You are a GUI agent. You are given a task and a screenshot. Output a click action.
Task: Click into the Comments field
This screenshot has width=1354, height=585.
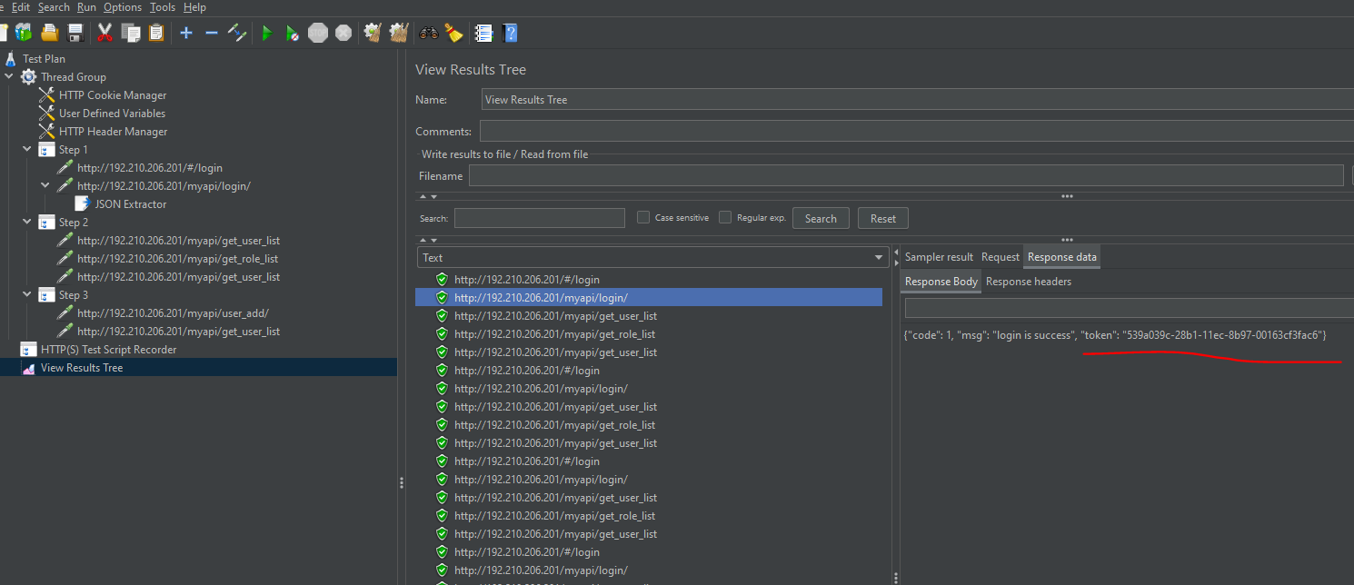pyautogui.click(x=917, y=131)
